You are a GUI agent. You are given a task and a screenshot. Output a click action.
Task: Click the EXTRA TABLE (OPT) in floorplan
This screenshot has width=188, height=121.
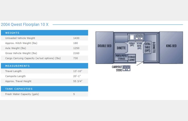(147, 47)
